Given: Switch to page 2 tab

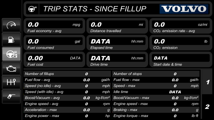Looking at the screenshot, I should point(207,107).
